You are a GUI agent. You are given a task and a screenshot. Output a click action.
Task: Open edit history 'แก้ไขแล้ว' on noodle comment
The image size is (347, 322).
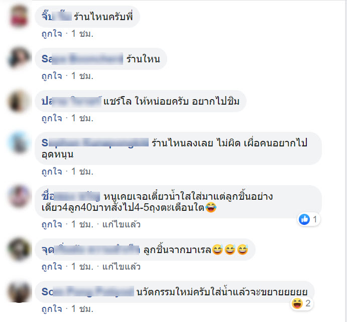point(121,224)
